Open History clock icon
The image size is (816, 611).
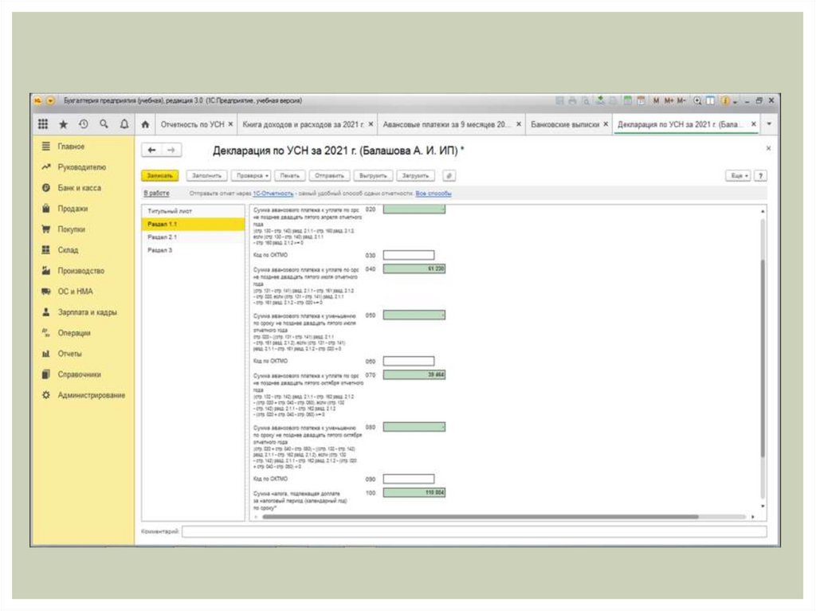[84, 124]
